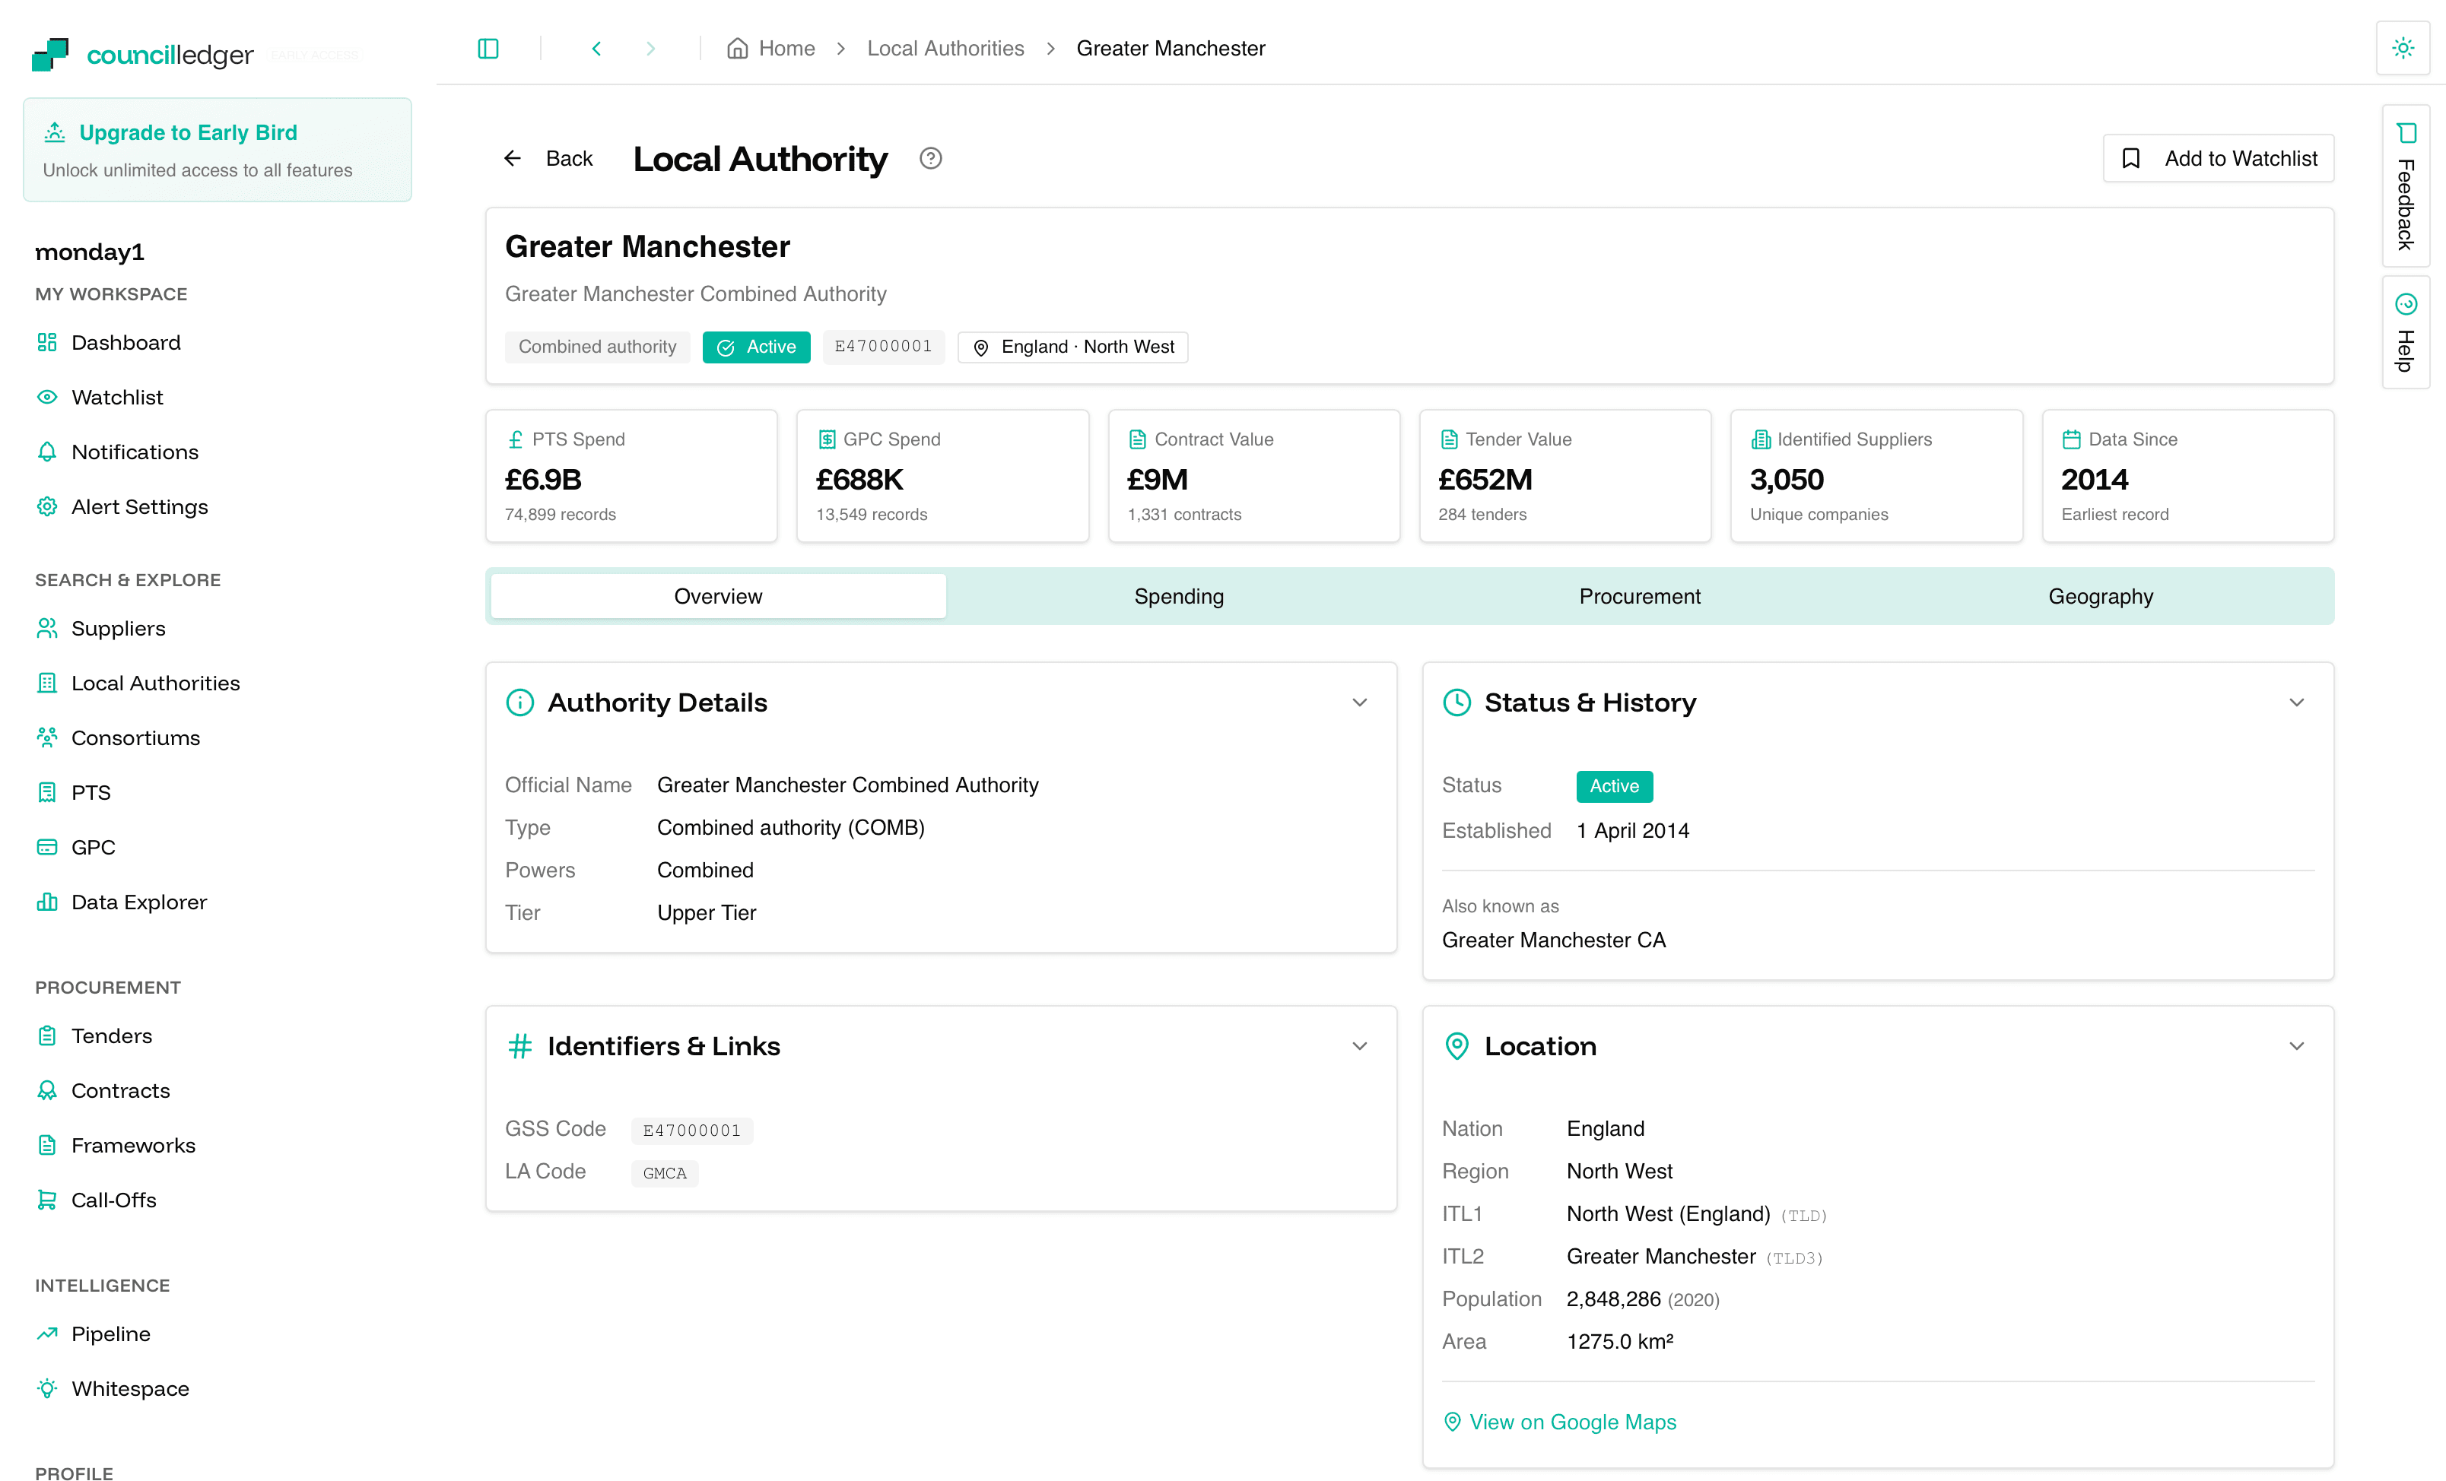This screenshot has width=2446, height=1481.
Task: Click the Contracts sidebar icon
Action: 46,1090
